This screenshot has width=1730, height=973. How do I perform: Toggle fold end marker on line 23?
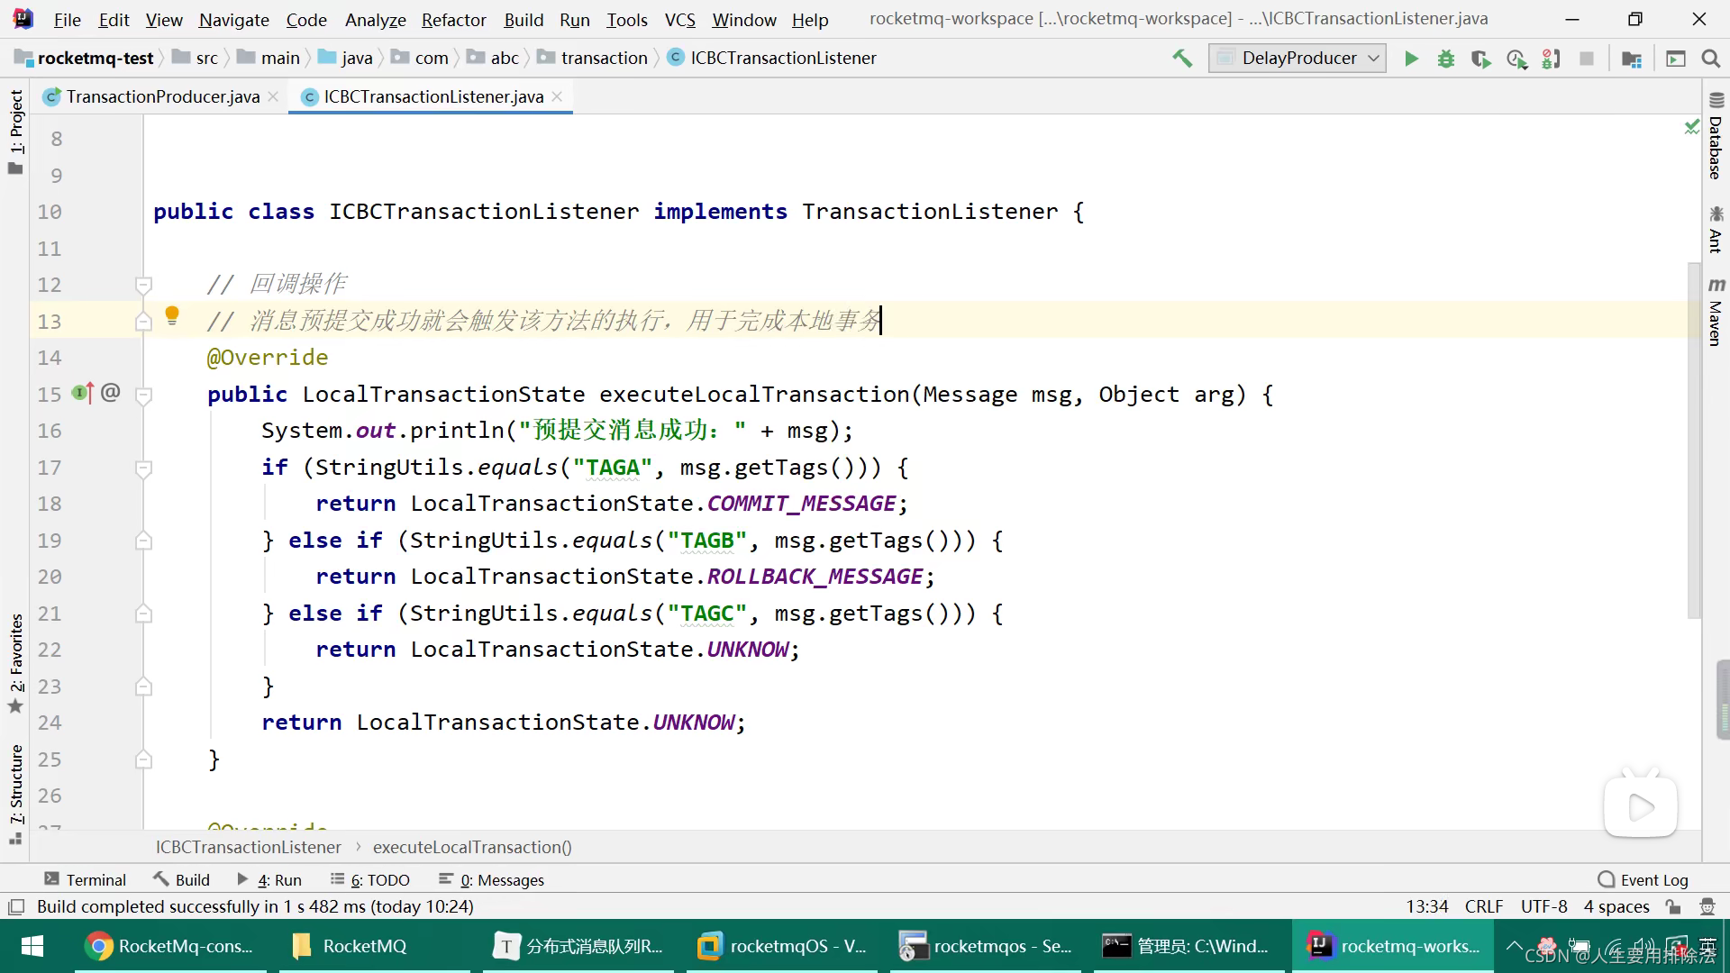pyautogui.click(x=143, y=687)
